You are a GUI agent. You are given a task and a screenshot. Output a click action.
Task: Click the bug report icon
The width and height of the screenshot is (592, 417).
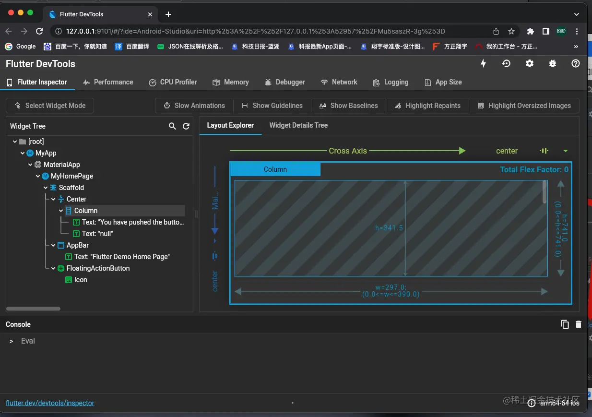coord(553,64)
